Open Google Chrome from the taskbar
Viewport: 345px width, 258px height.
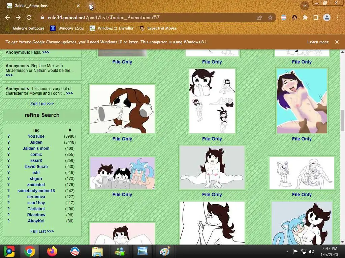30,251
